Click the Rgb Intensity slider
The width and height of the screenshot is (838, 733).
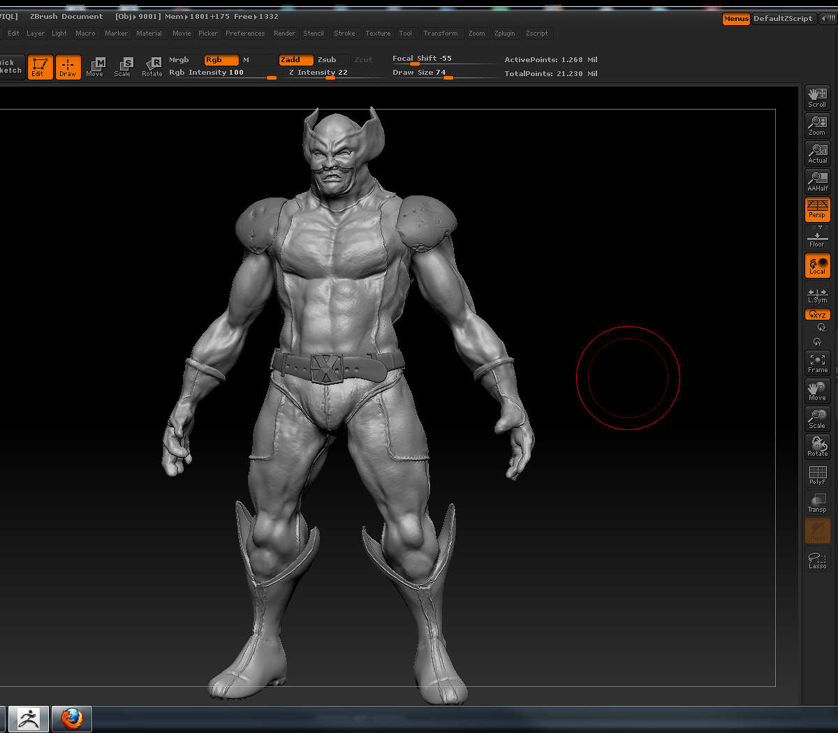222,73
